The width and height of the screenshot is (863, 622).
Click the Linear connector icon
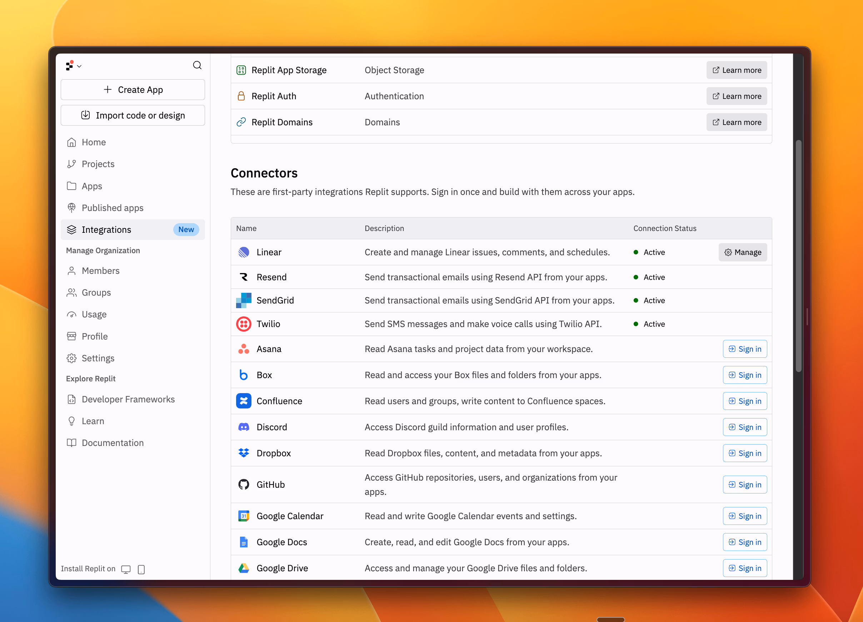point(244,252)
